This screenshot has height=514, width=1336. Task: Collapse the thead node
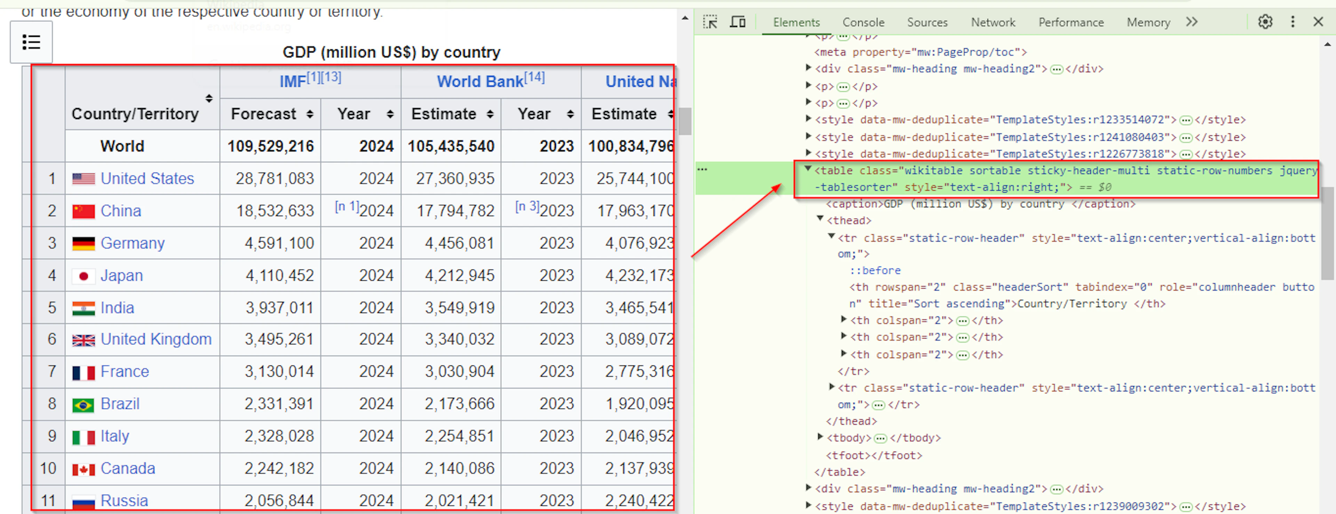820,219
